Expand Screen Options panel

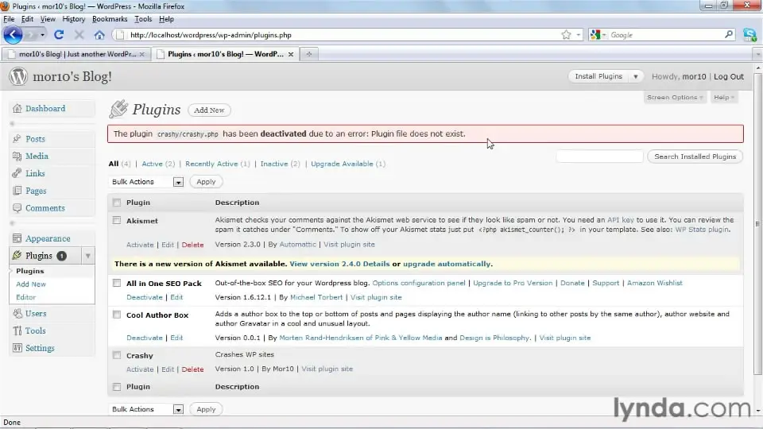(x=675, y=97)
